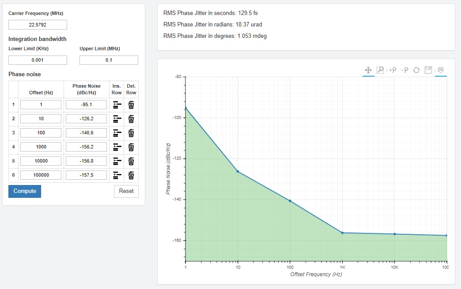Image resolution: width=461 pixels, height=289 pixels.
Task: Insert a row at phase noise row 5
Action: point(117,161)
